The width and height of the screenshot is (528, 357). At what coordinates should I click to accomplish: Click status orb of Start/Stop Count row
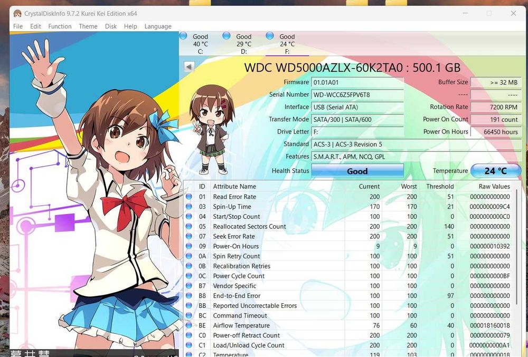pyautogui.click(x=188, y=217)
